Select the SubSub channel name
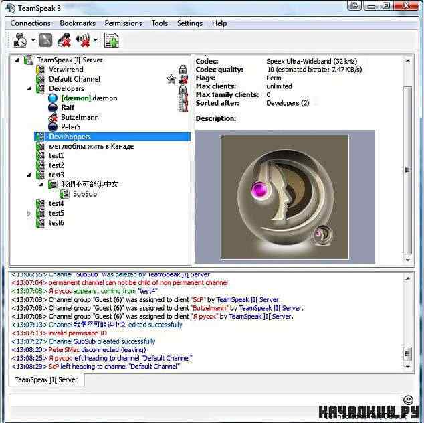Image resolution: width=424 pixels, height=423 pixels. point(85,194)
